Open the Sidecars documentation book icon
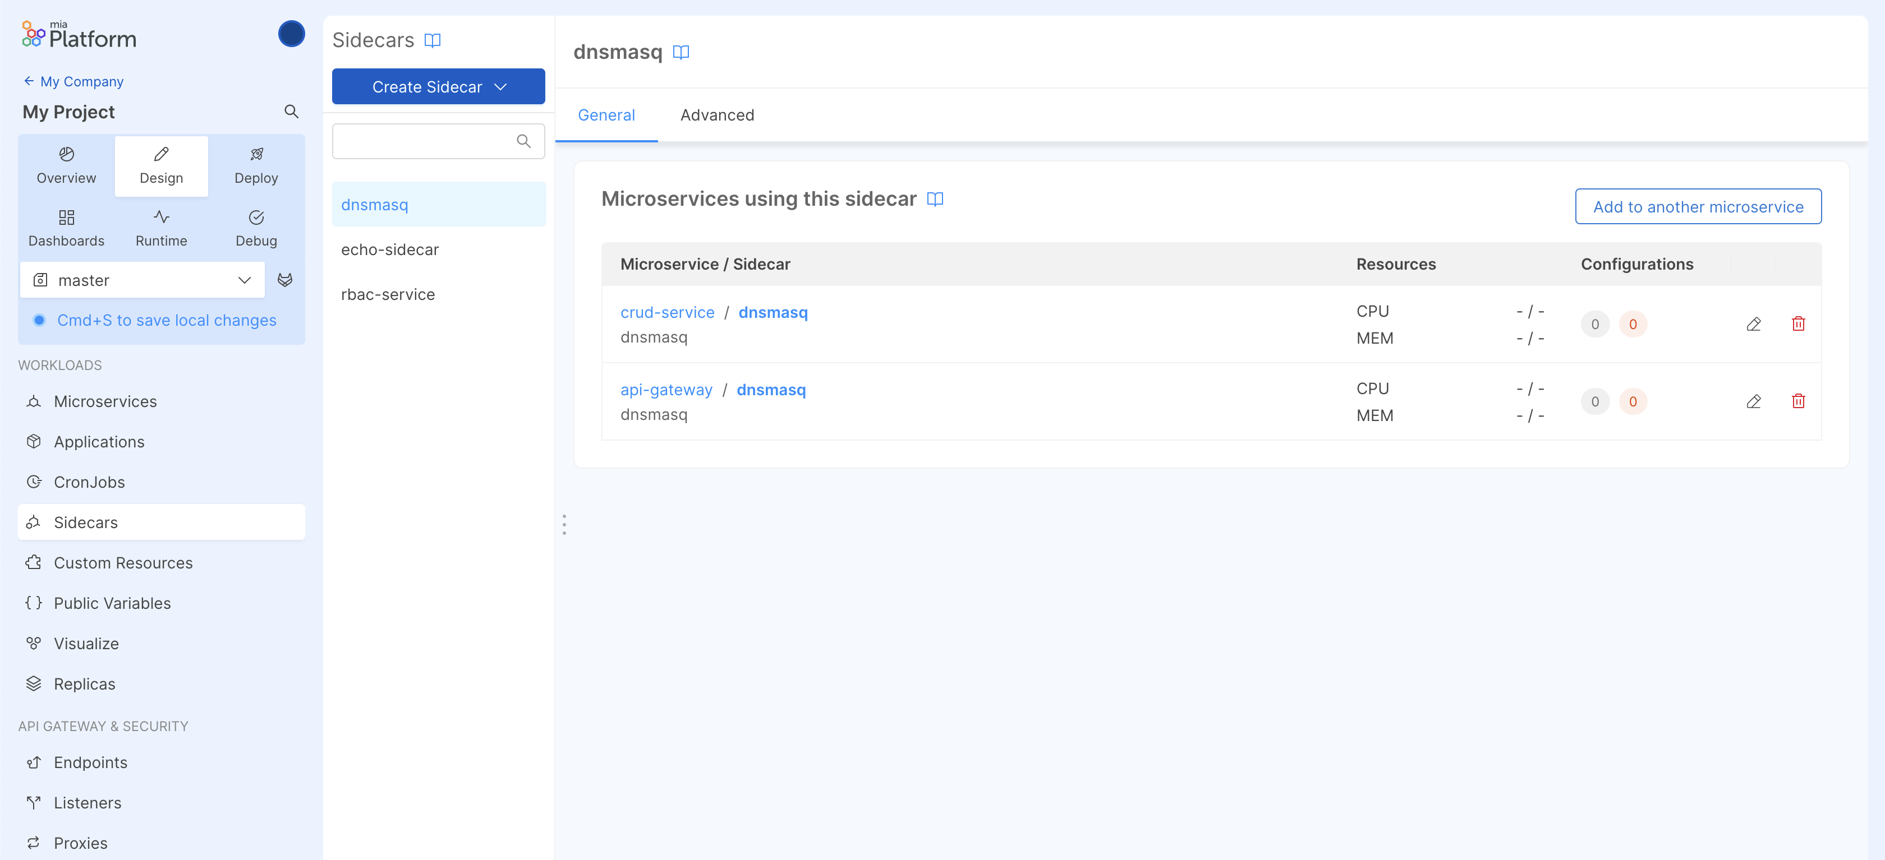 pos(433,40)
